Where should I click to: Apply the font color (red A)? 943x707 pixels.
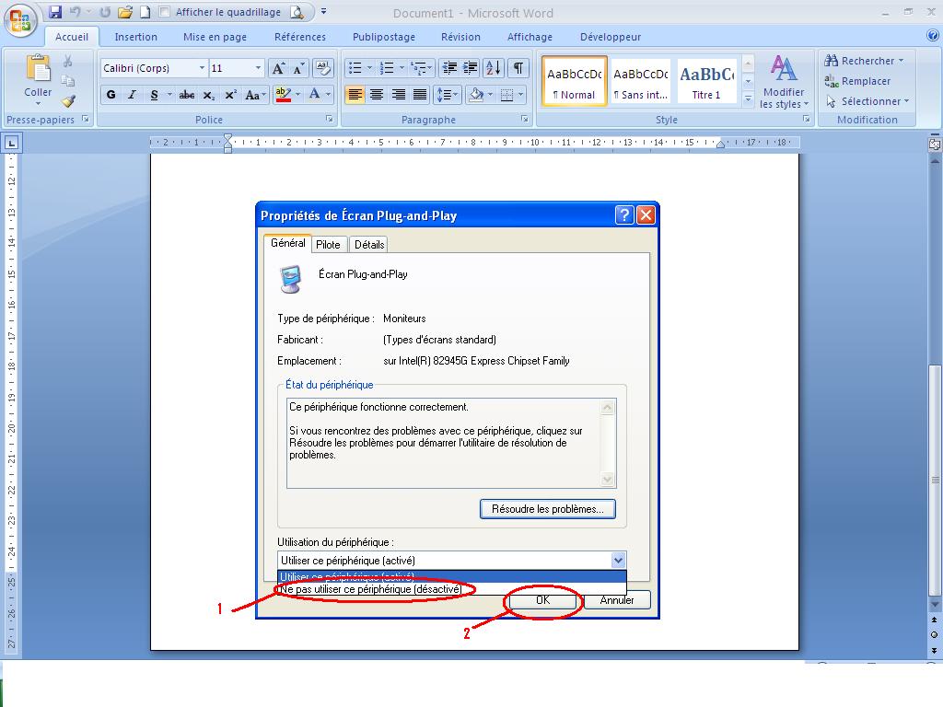[x=315, y=95]
